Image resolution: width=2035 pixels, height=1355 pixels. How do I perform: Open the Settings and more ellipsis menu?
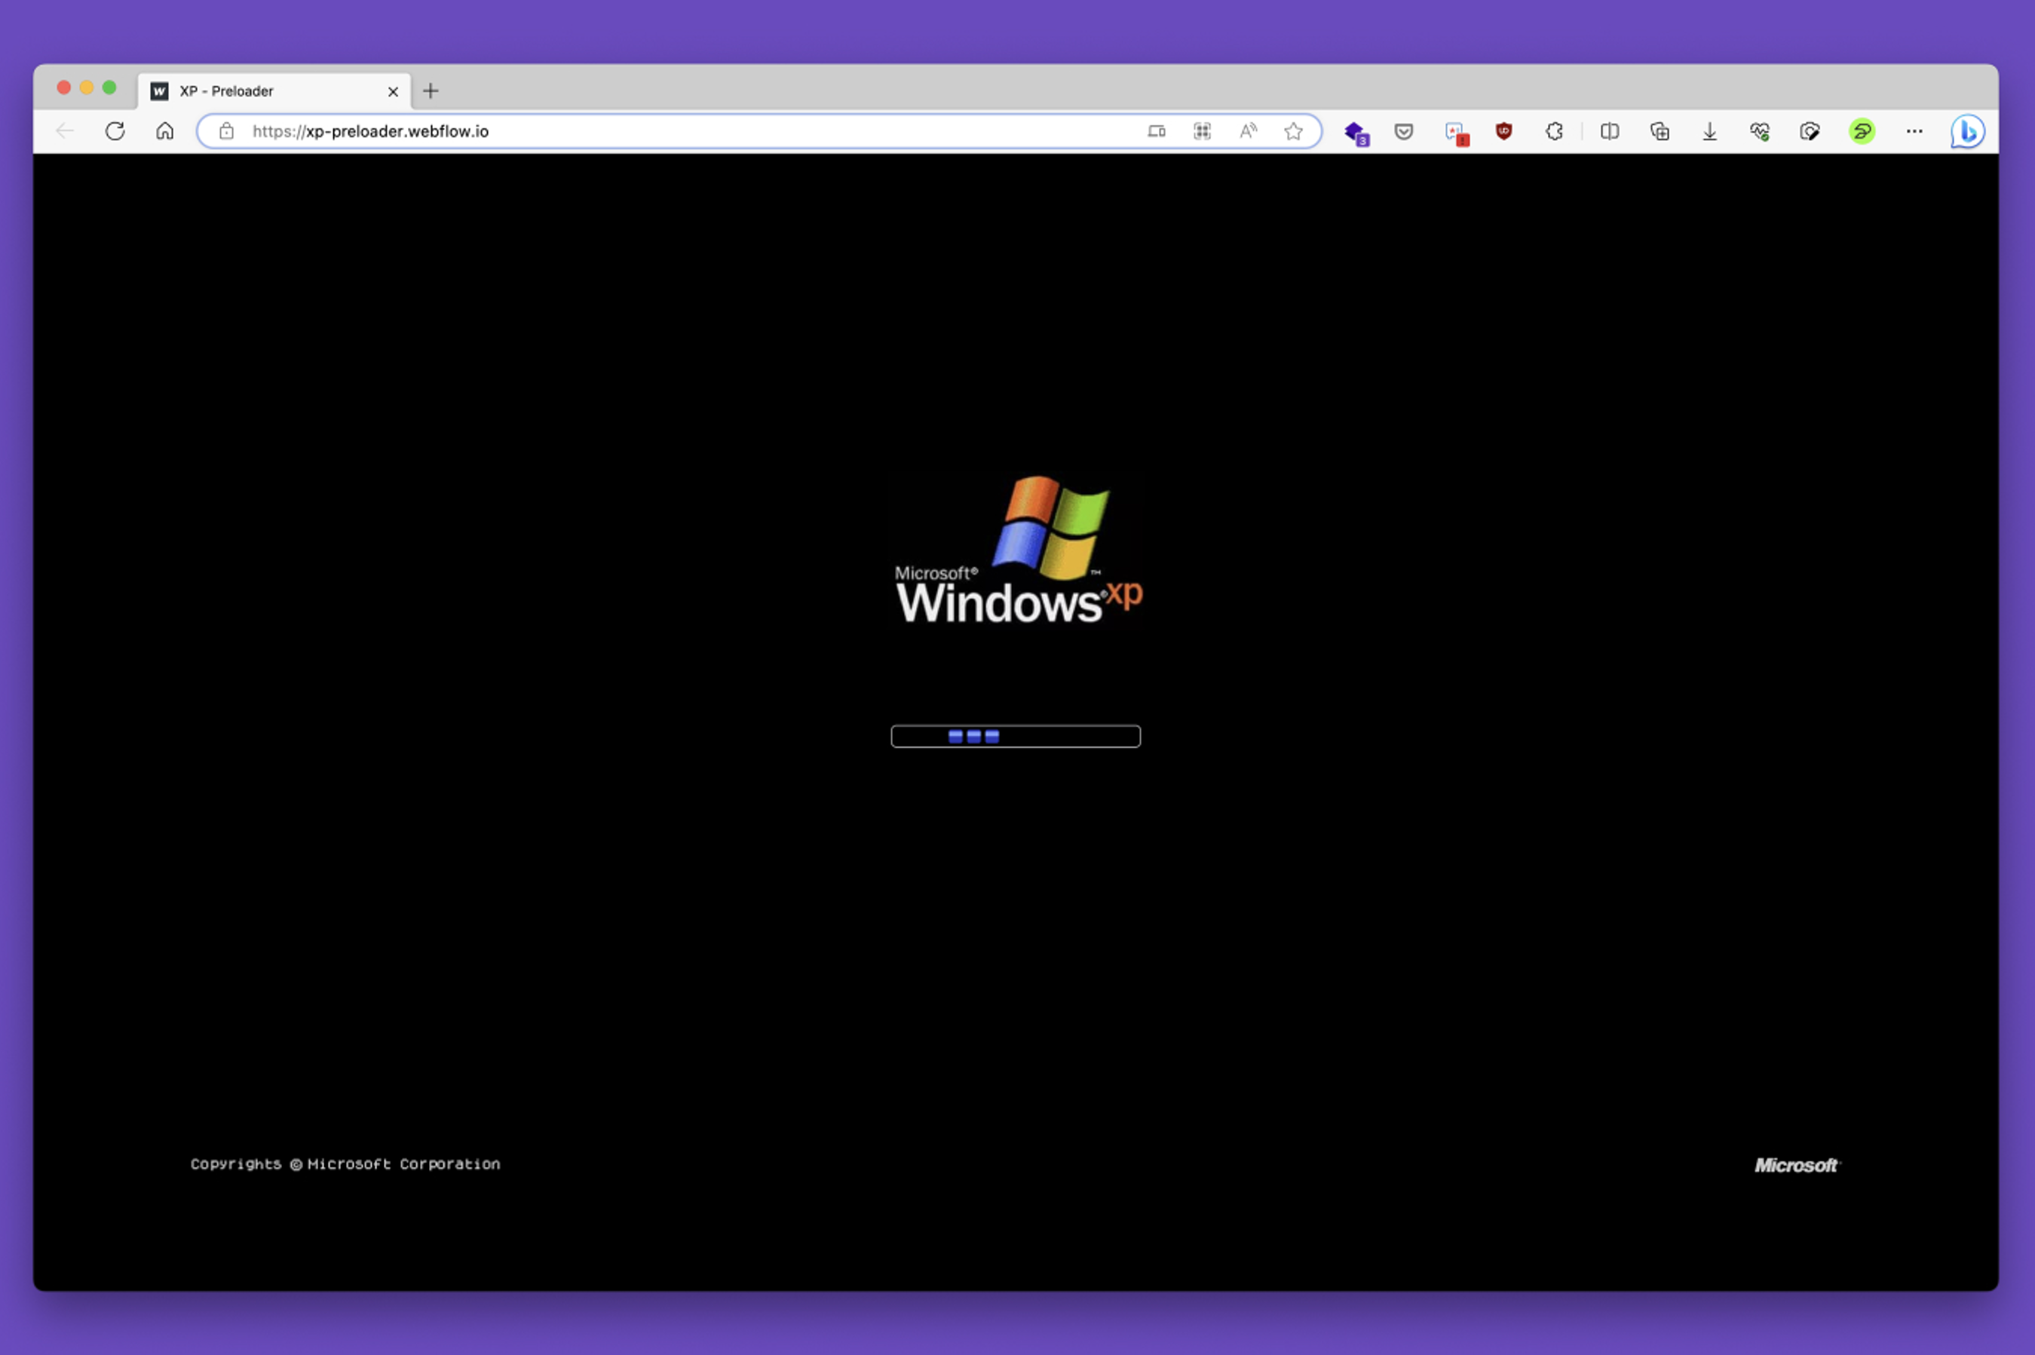point(1916,130)
